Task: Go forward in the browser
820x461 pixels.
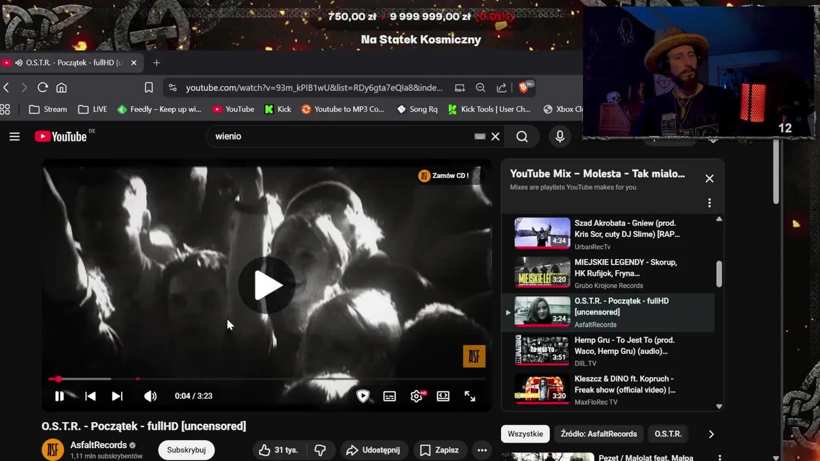Action: 24,88
